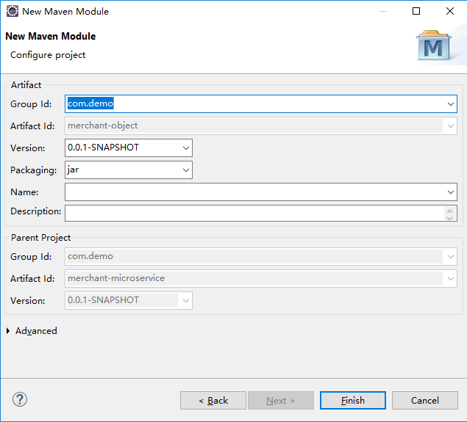Open the Artifact Version dropdown arrow
Image resolution: width=467 pixels, height=422 pixels.
click(186, 148)
